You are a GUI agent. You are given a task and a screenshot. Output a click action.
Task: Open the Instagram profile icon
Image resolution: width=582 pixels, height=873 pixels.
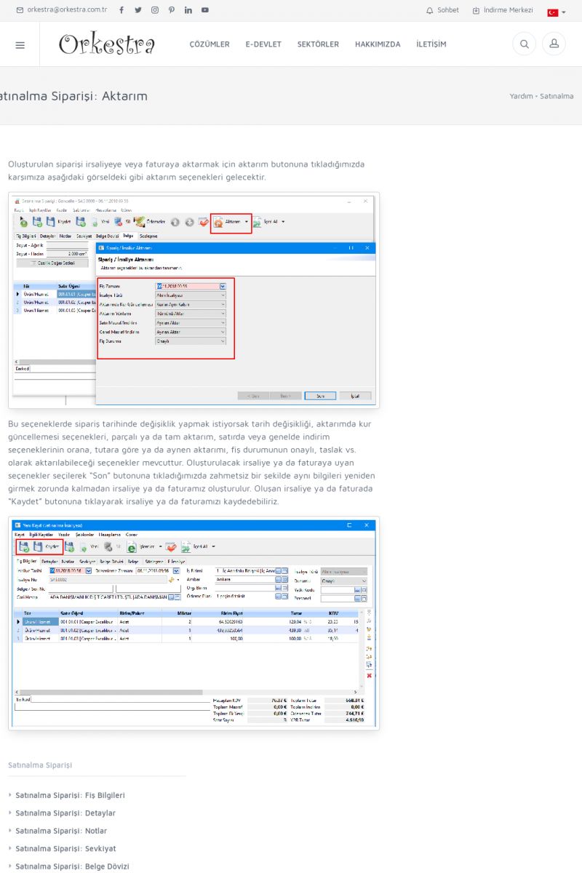(x=155, y=10)
